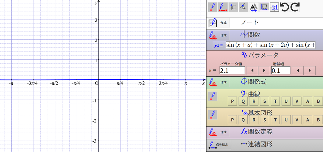The height and width of the screenshot is (152, 323).
Task: Click the redo arrow icon
Action: [295, 7]
